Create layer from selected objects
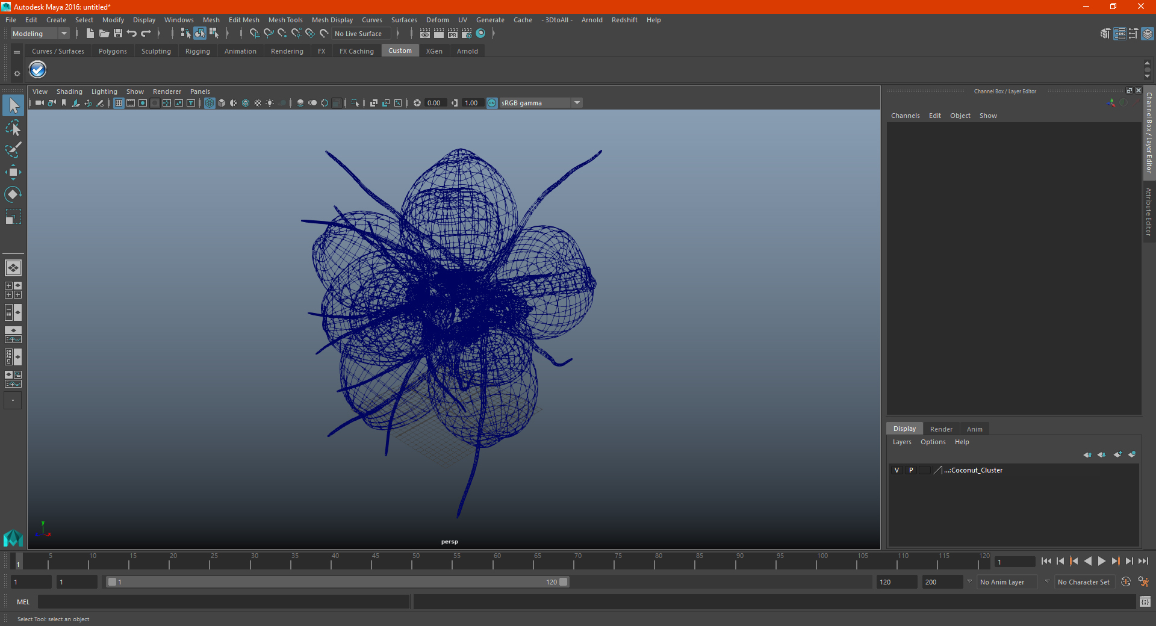The height and width of the screenshot is (626, 1156). [1132, 454]
